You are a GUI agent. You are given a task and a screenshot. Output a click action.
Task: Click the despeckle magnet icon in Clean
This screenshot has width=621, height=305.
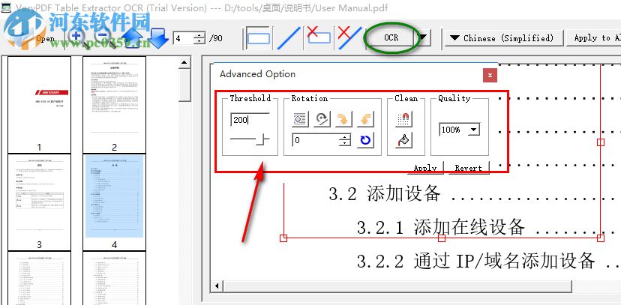[403, 119]
